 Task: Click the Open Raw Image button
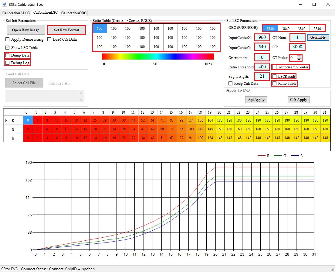point(26,30)
